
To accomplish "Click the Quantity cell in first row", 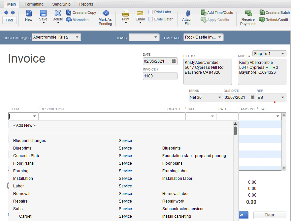I will coord(175,116).
